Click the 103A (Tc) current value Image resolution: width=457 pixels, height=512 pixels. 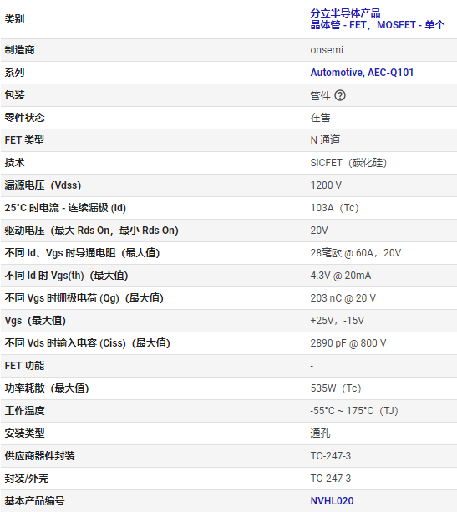point(334,208)
